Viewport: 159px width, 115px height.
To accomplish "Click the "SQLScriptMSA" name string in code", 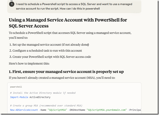I will 57,110.
